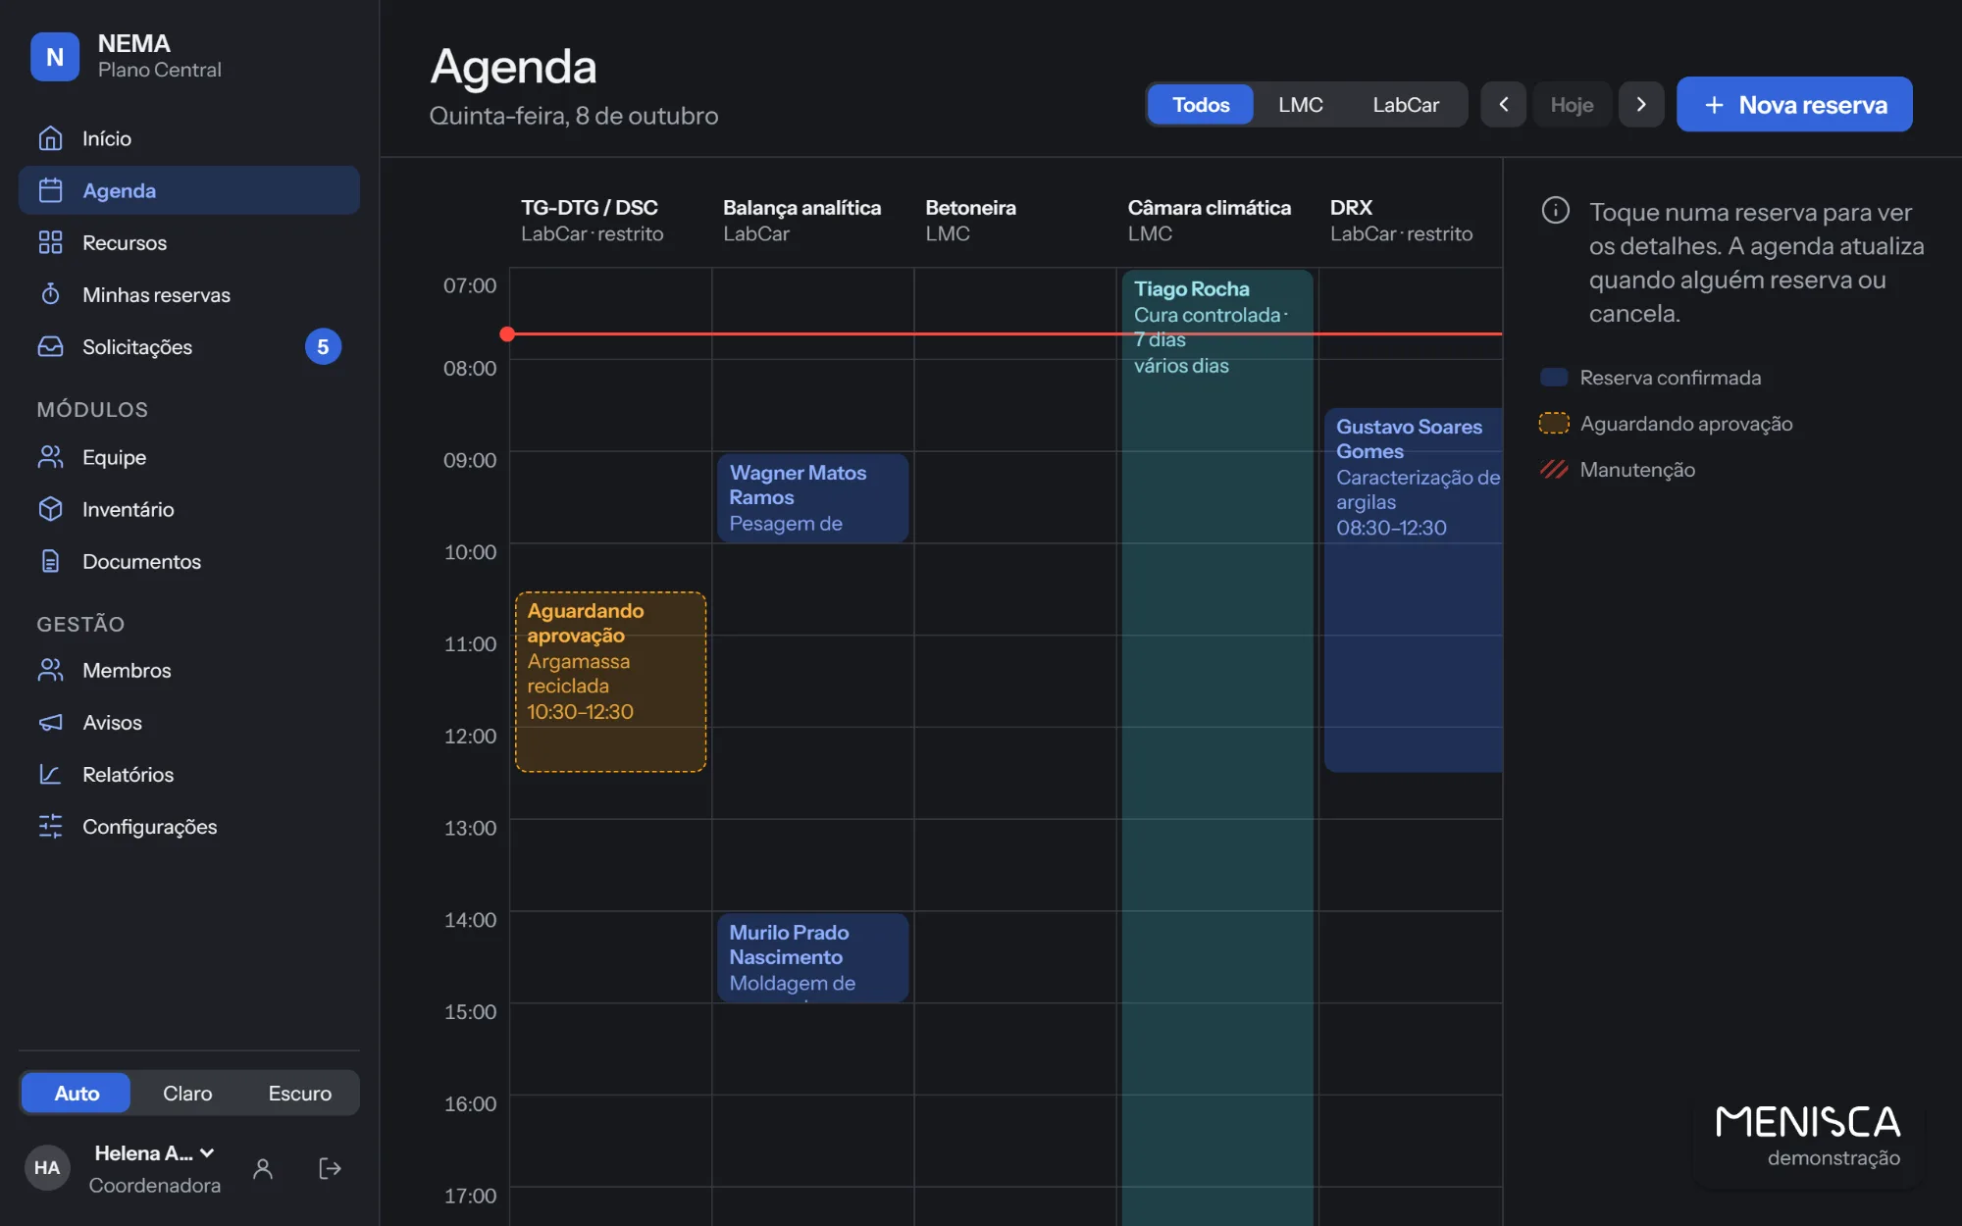Viewport: 1962px width, 1226px height.
Task: Show Todos resources filter
Action: click(1201, 104)
